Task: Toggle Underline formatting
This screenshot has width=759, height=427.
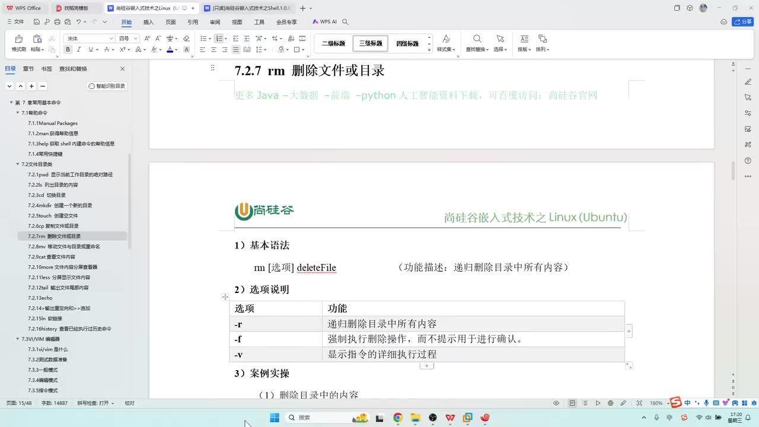Action: coord(90,50)
